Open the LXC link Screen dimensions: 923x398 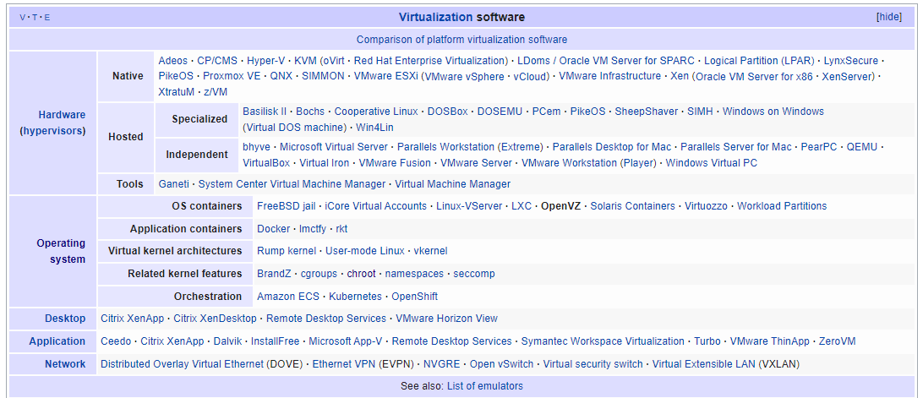522,206
